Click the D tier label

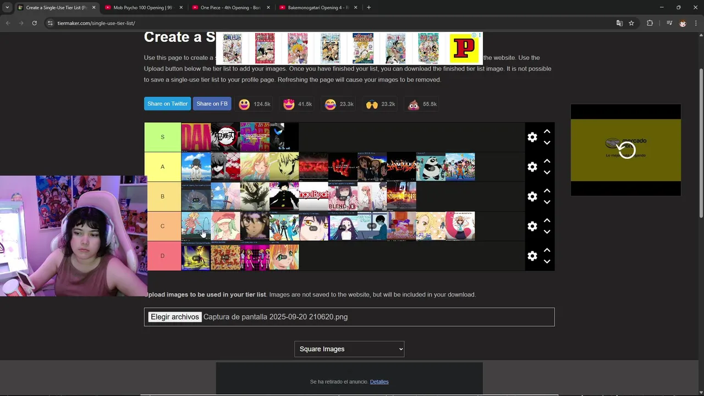point(164,256)
